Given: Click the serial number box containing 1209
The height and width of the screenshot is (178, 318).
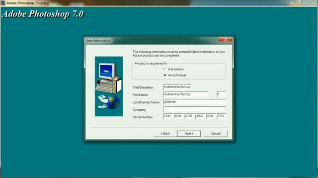Looking at the screenshot, I should (179, 116).
